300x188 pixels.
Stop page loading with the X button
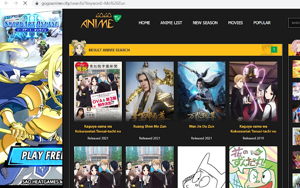pos(25,3)
